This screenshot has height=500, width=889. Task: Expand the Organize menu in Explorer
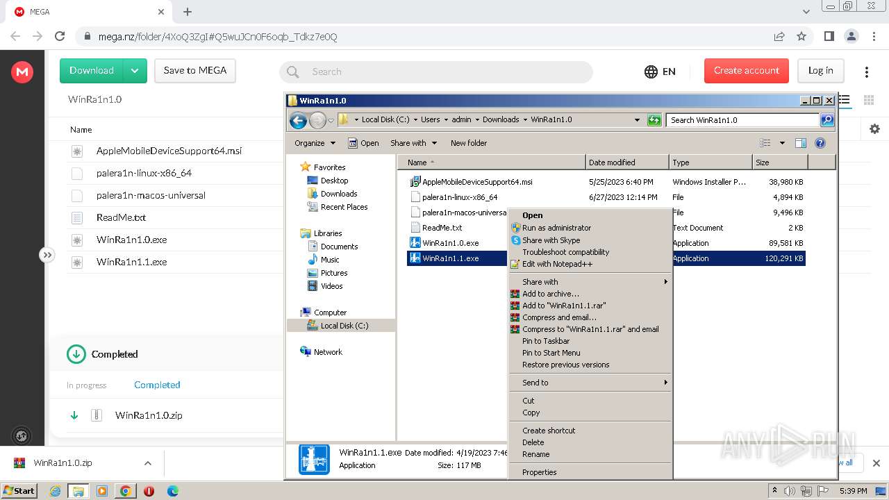(315, 143)
